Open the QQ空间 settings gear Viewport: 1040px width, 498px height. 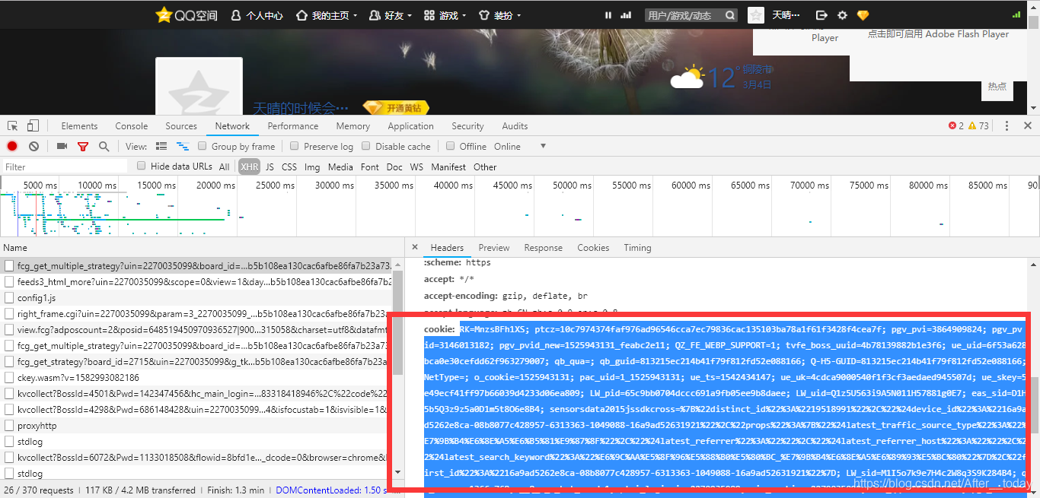pyautogui.click(x=842, y=15)
